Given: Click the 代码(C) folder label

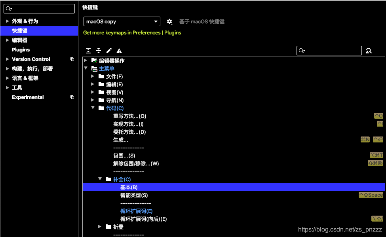Looking at the screenshot, I should point(115,108).
